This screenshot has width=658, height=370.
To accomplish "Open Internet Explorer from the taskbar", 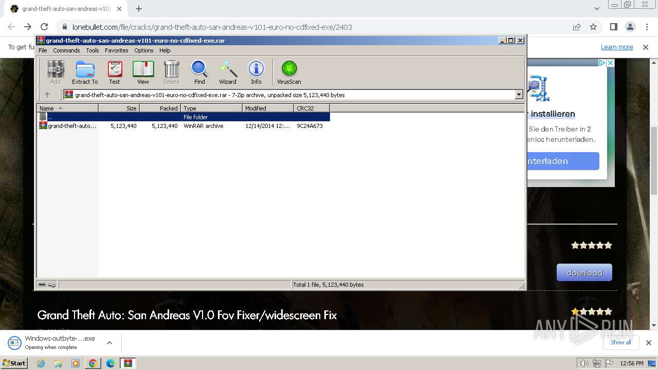I will tap(41, 363).
